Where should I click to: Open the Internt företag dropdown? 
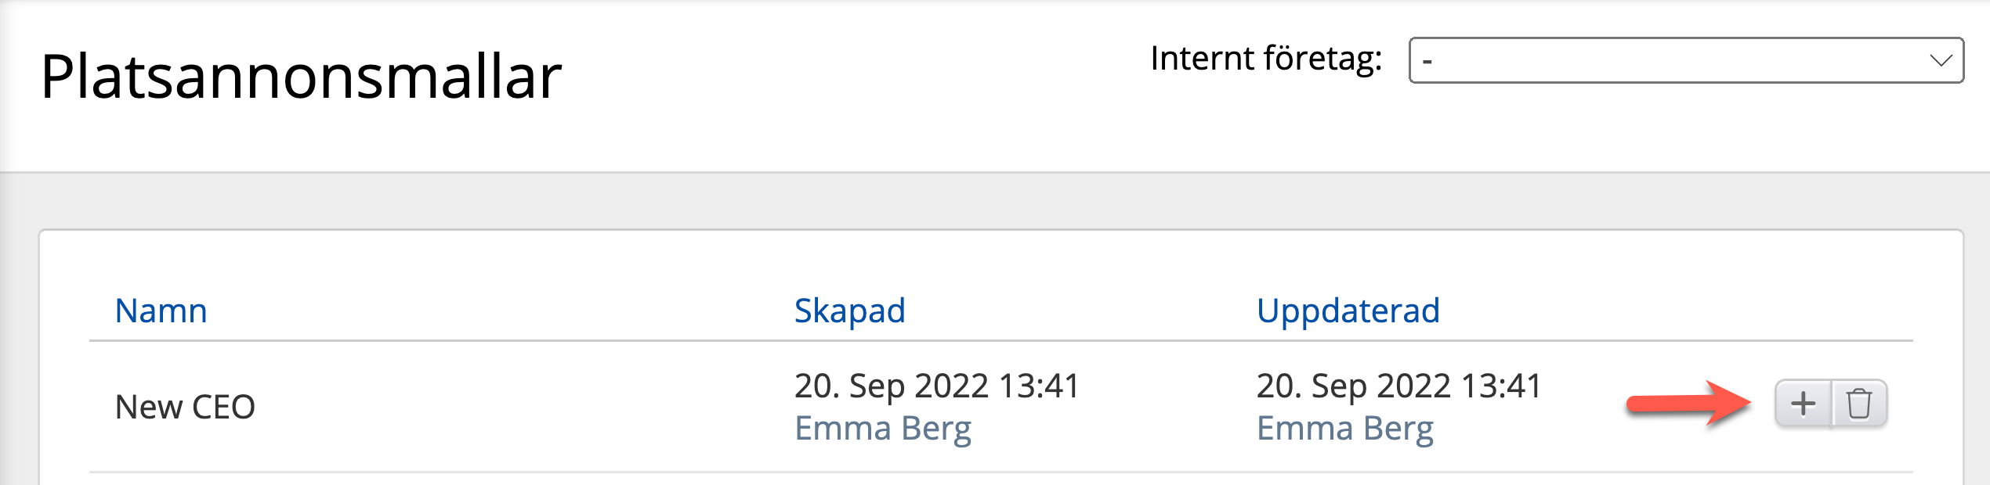tap(1684, 60)
